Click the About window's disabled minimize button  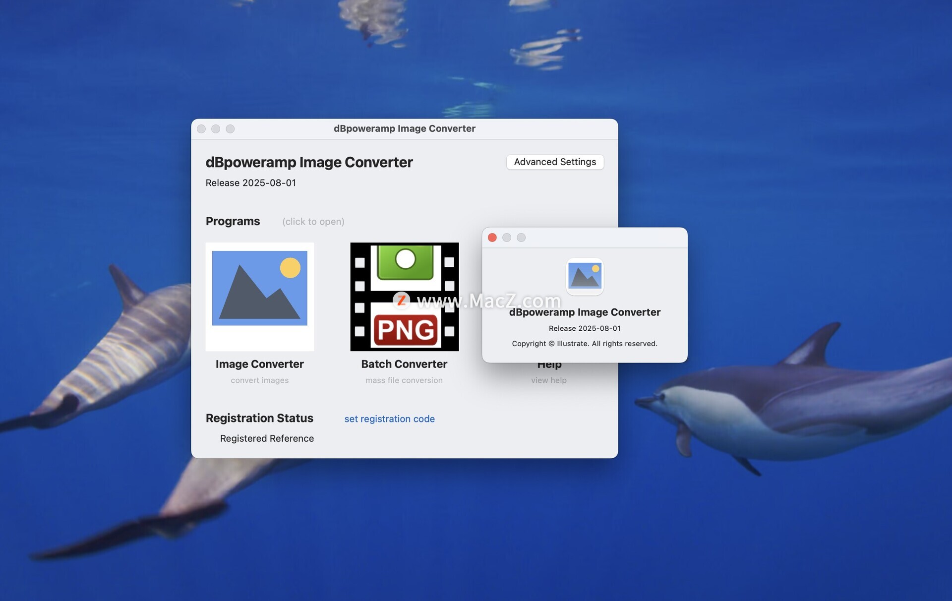click(x=507, y=238)
